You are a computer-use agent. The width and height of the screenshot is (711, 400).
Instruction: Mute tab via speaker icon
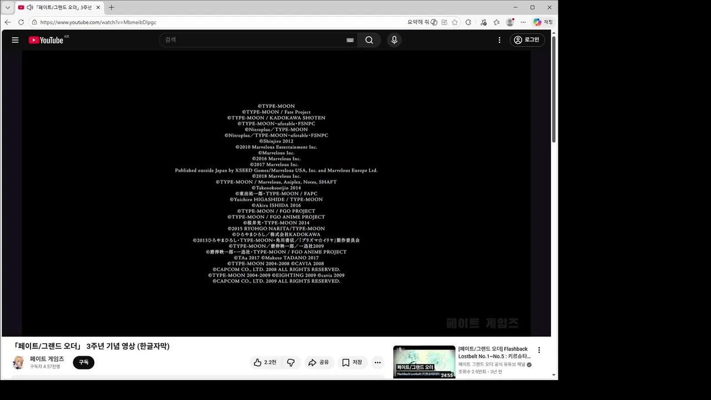click(29, 7)
